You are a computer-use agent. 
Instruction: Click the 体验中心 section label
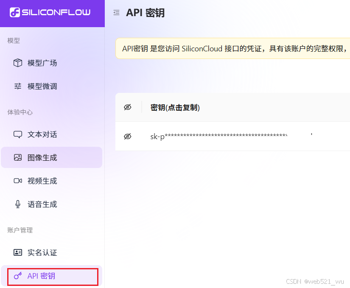point(20,112)
